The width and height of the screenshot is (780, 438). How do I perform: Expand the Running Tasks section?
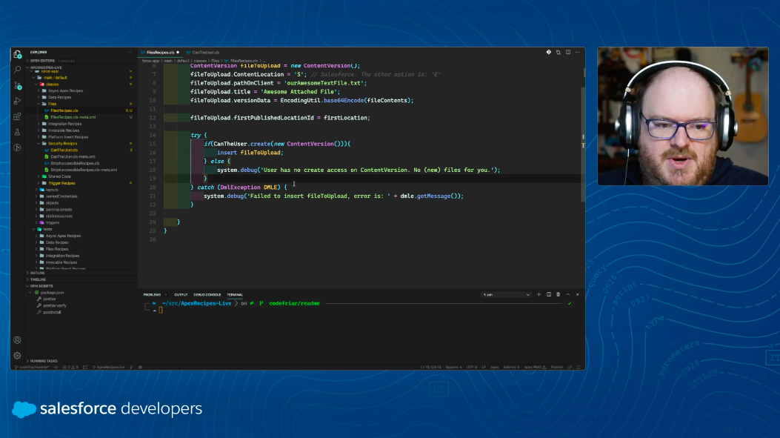pos(43,361)
